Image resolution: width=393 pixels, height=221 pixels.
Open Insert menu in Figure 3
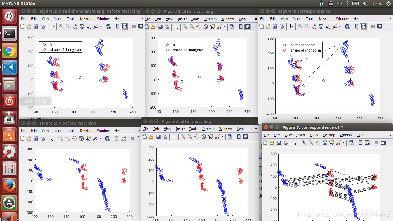(182, 19)
